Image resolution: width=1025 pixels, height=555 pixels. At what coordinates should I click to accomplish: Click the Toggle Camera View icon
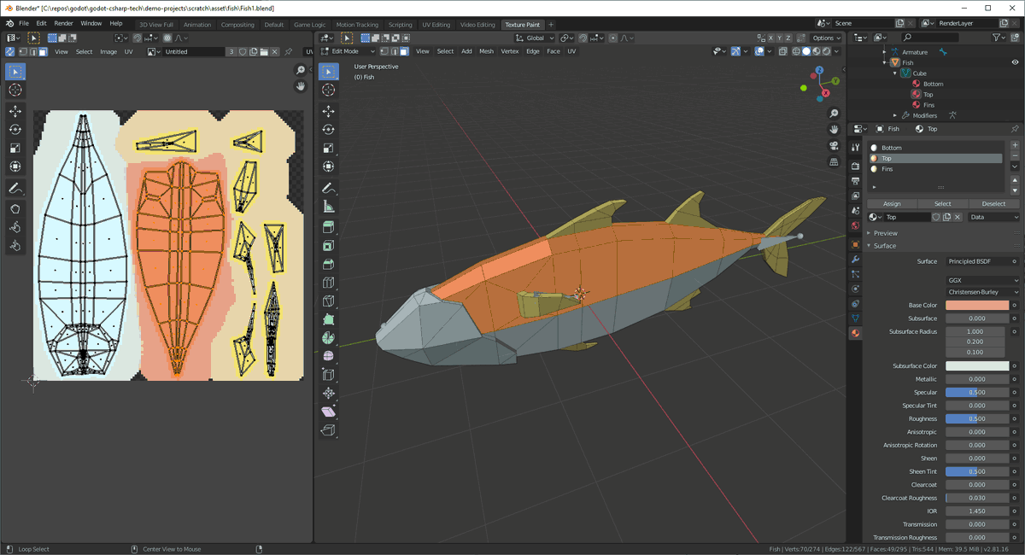pos(835,145)
